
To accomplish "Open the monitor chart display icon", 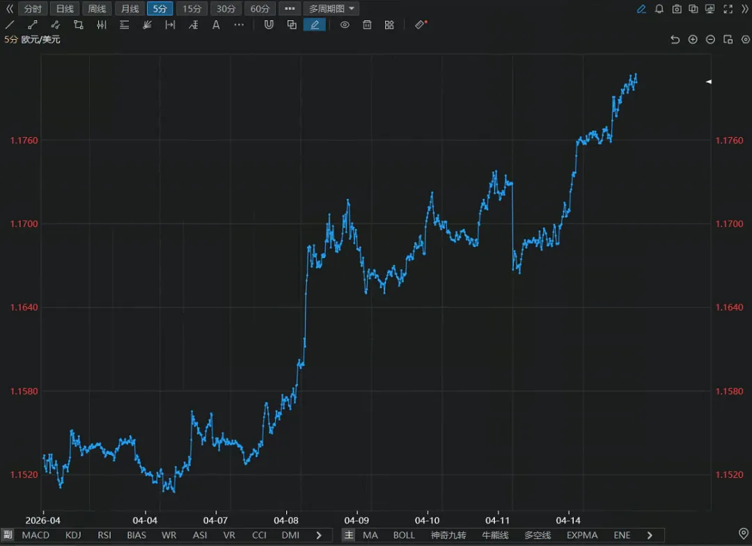I will click(x=710, y=8).
